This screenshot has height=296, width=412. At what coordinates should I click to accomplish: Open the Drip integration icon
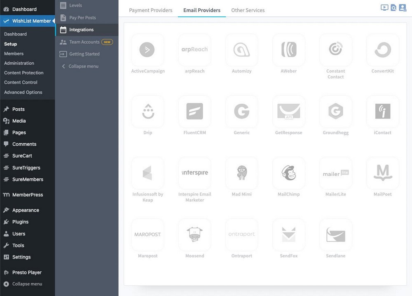click(147, 112)
